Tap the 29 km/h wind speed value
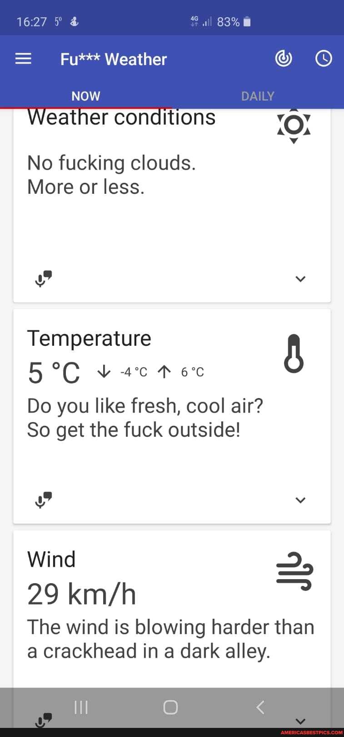 tap(82, 594)
